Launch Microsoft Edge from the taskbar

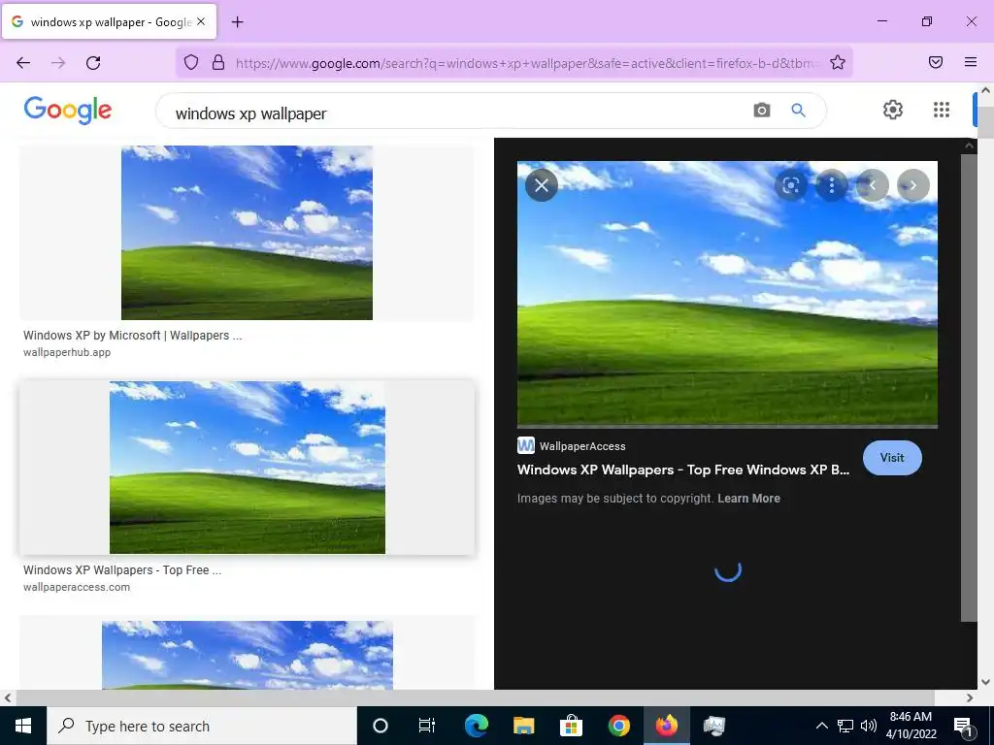(x=476, y=726)
